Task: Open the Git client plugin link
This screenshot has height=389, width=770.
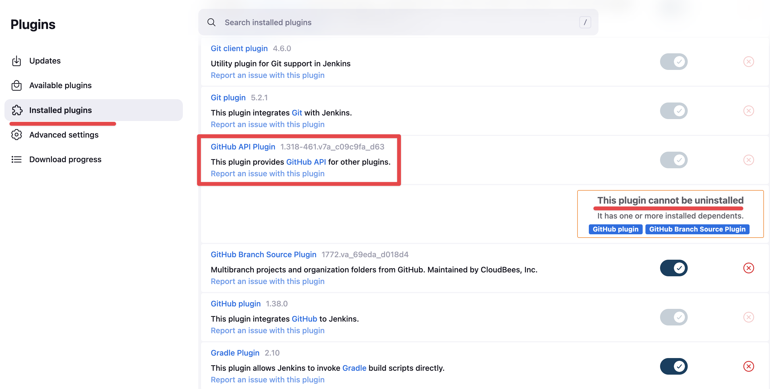Action: coord(239,48)
